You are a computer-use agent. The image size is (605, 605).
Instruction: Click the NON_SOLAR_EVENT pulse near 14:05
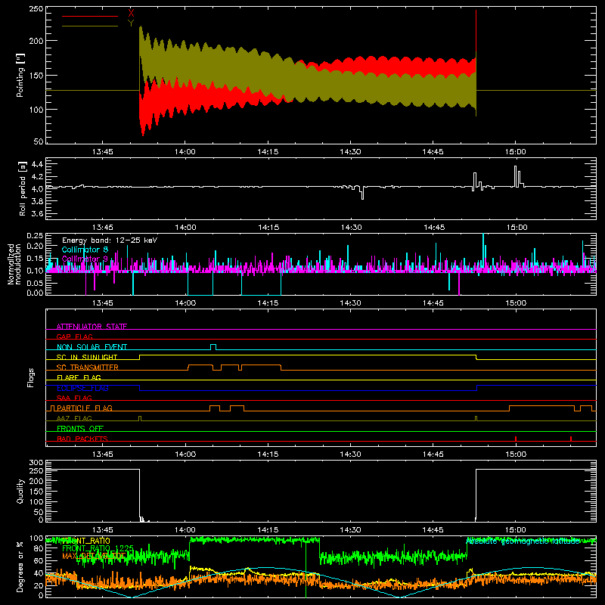click(x=213, y=346)
